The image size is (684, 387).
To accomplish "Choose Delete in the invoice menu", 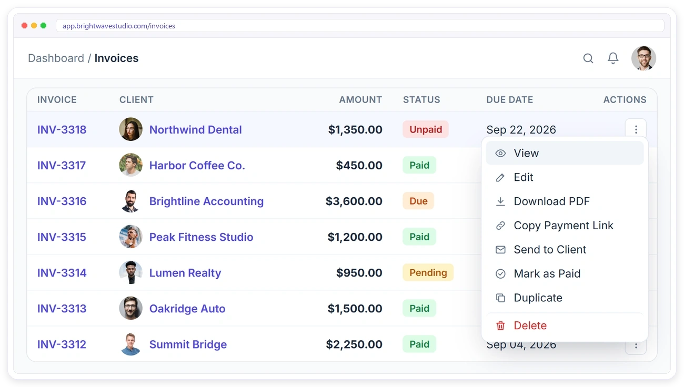I will 565,325.
